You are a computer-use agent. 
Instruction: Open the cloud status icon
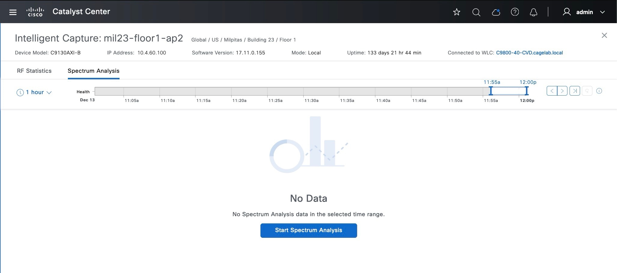pos(496,12)
